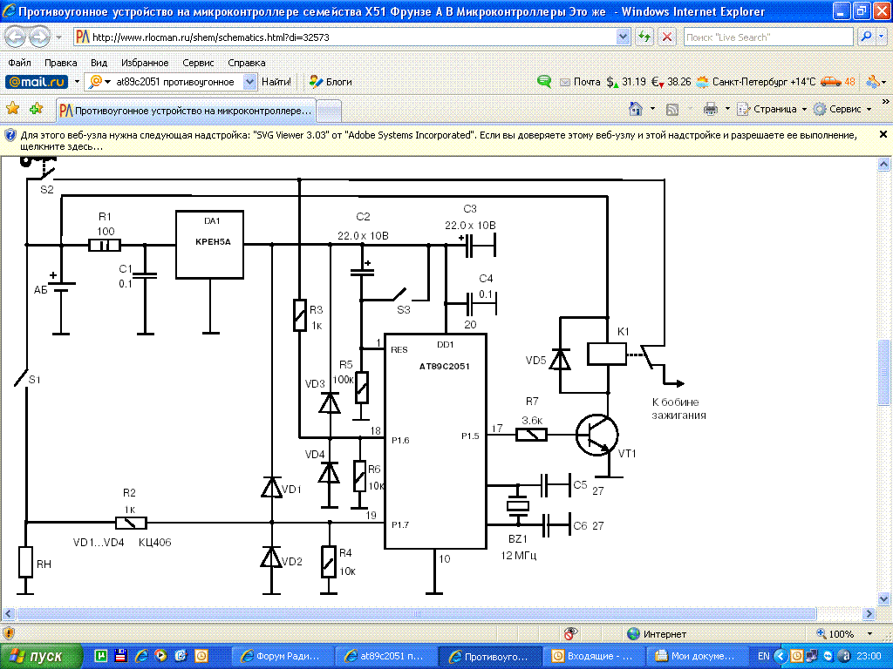Viewport: 893px width, 669px height.
Task: Open the Favorites Center star icon
Action: click(x=13, y=109)
